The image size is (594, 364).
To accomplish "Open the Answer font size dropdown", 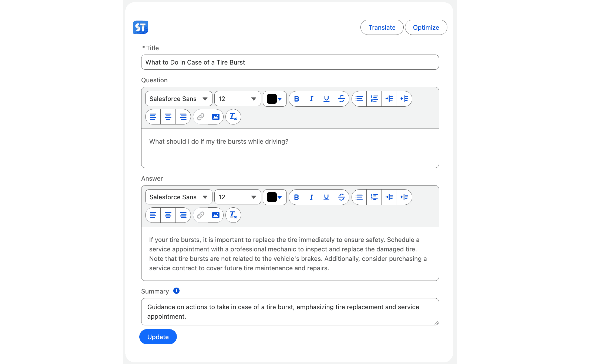I will (237, 197).
